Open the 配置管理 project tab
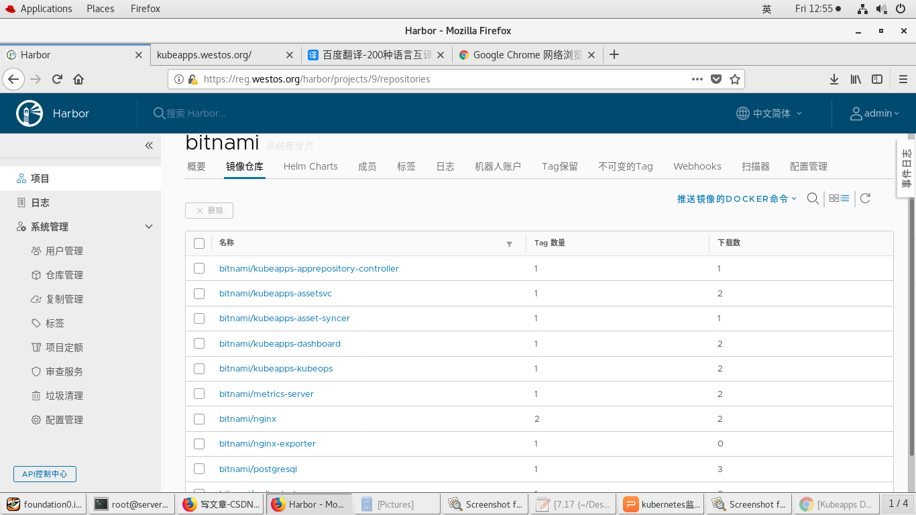916x515 pixels. click(809, 166)
